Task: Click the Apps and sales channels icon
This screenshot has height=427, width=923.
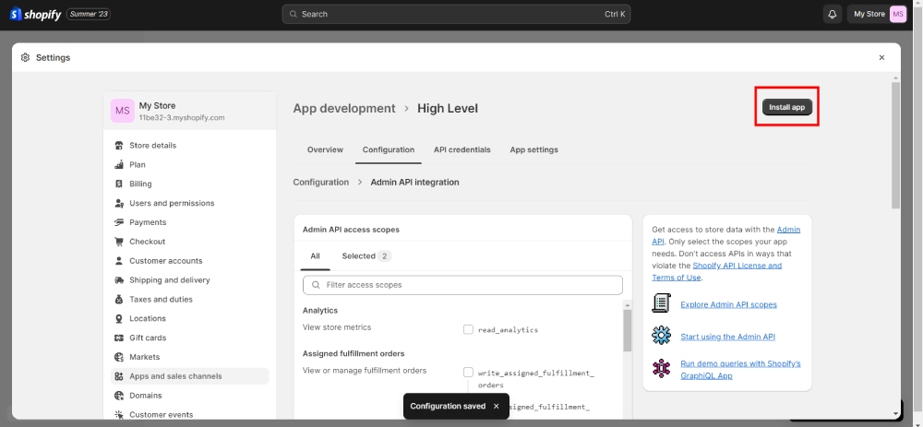Action: pyautogui.click(x=119, y=376)
